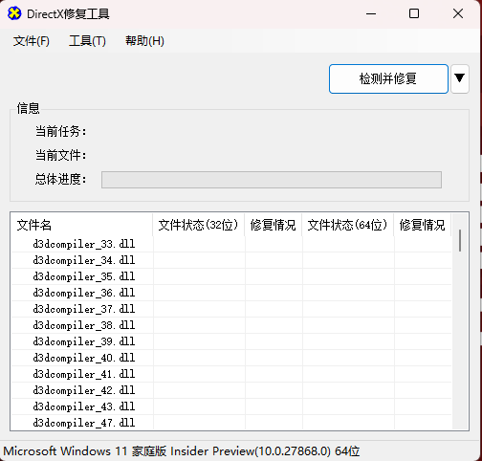Expand the dropdown arrow beside 检测并修复

coord(459,78)
